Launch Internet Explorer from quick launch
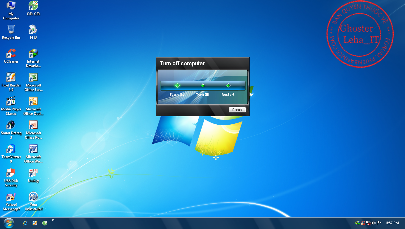The width and height of the screenshot is (405, 229). (x=25, y=223)
